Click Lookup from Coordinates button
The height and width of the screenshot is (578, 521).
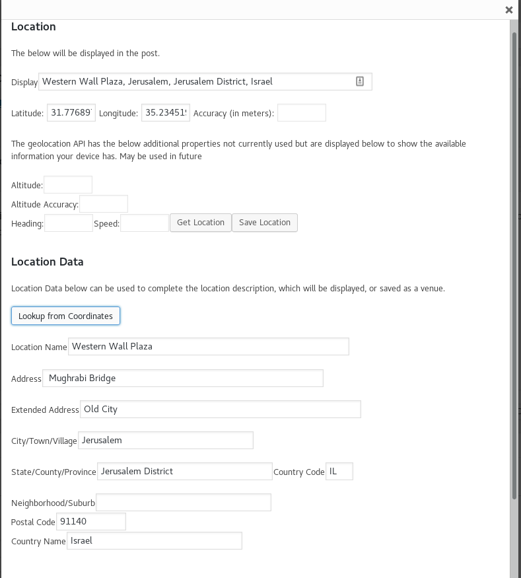(x=65, y=316)
